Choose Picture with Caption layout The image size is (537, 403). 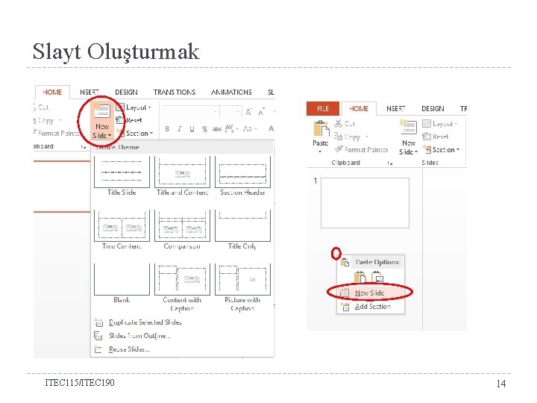[242, 287]
